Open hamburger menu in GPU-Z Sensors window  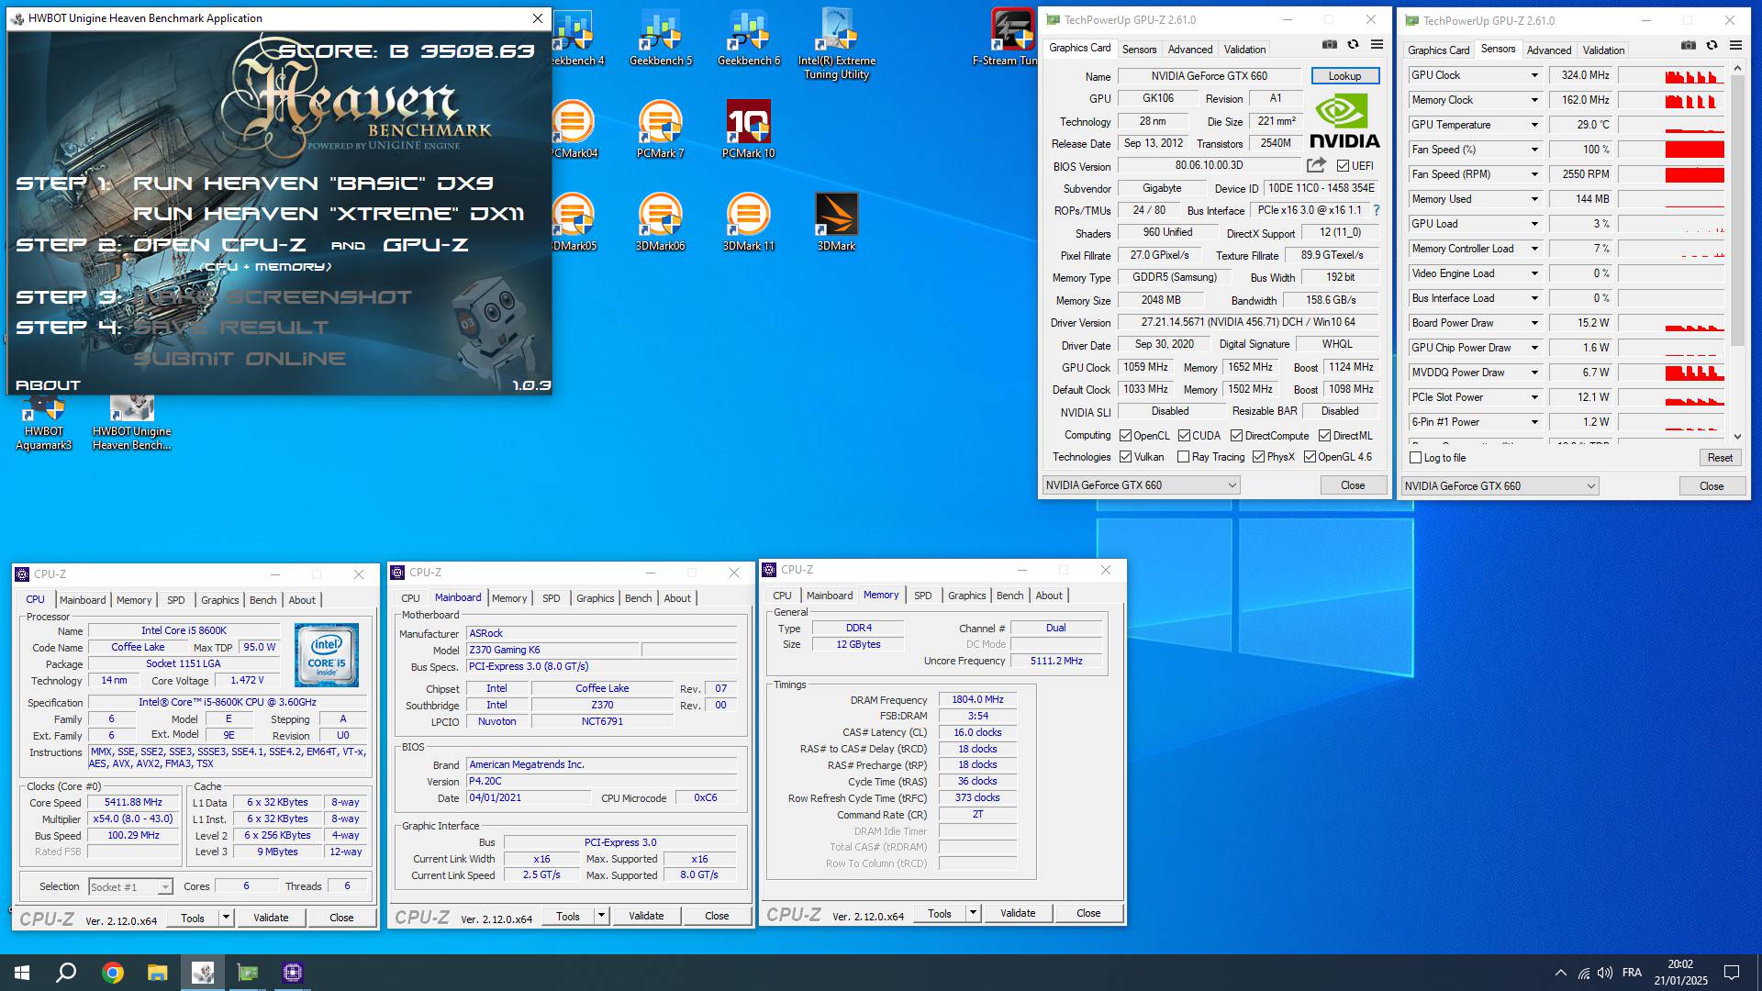tap(1735, 45)
